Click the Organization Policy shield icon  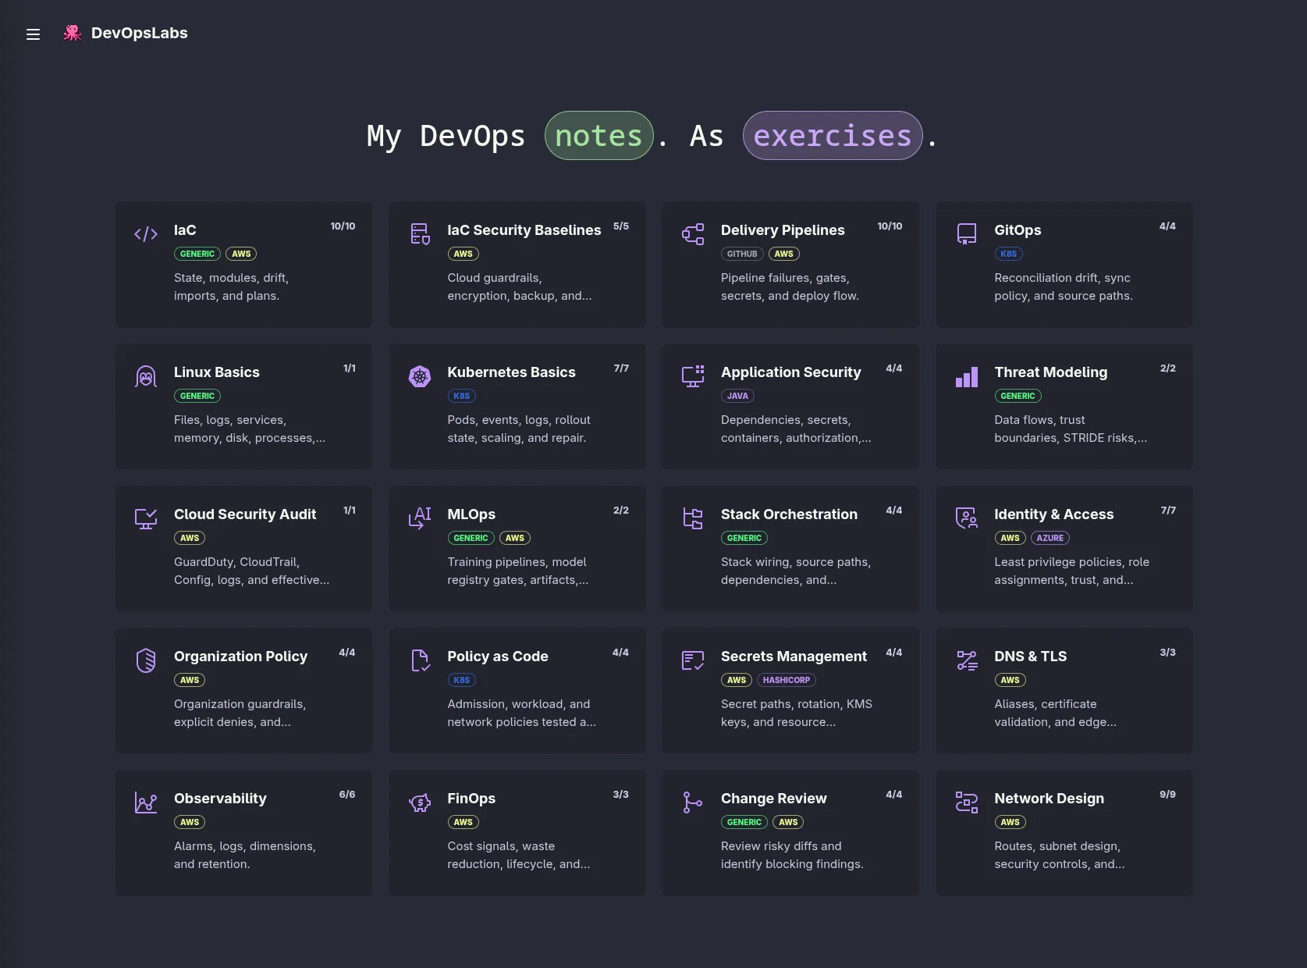(x=146, y=660)
